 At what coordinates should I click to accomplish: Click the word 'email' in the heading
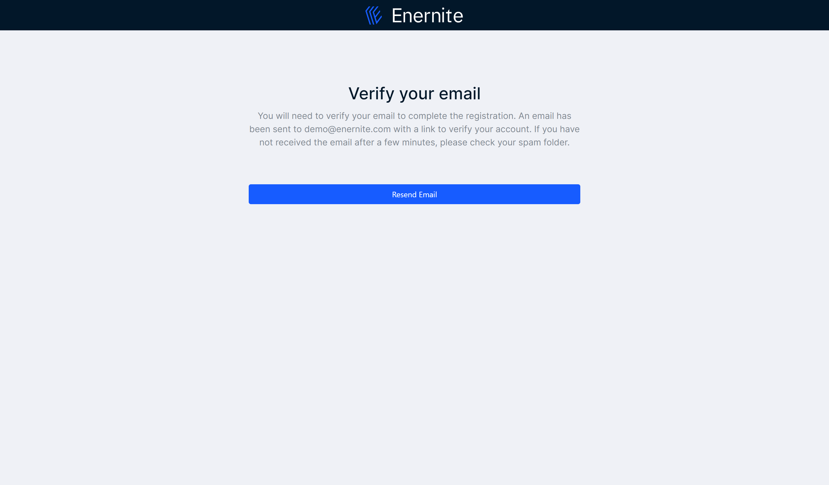[x=460, y=94]
